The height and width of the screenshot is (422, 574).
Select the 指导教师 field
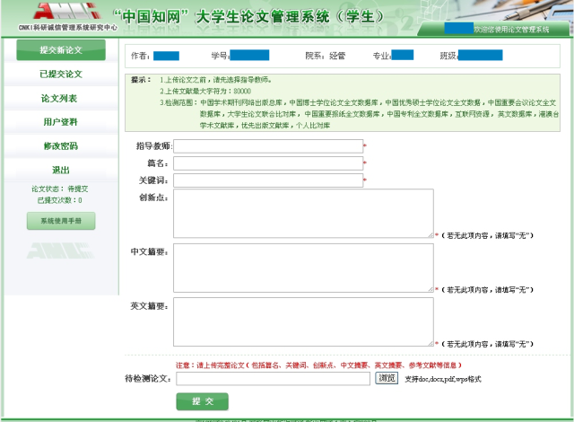pos(267,146)
